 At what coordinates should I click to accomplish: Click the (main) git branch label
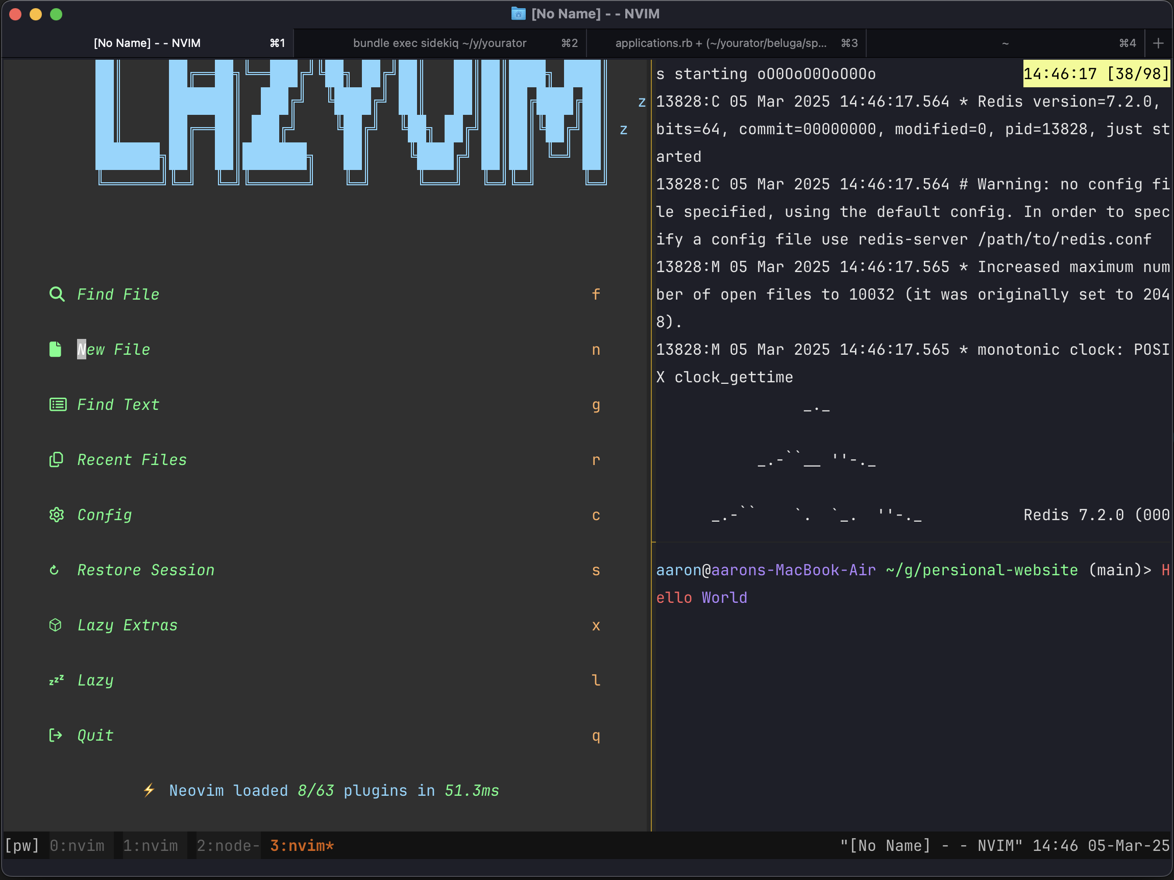[1115, 570]
